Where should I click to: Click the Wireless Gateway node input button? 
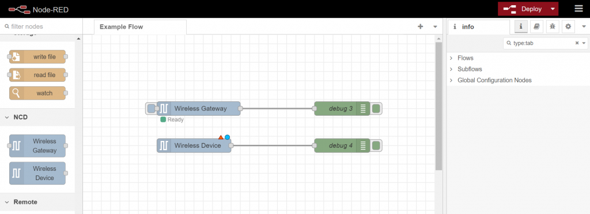click(x=151, y=109)
